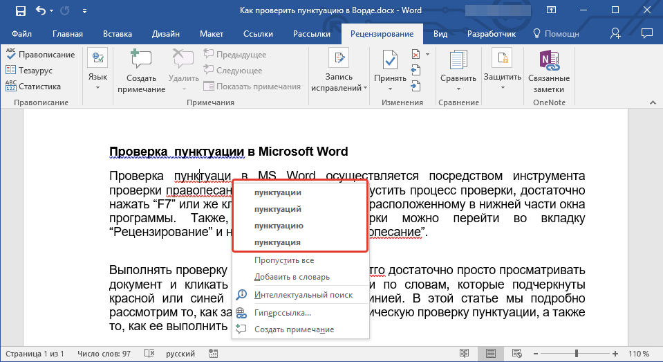663x362 pixels.
Task: Run the Правописание spelling check
Action: pyautogui.click(x=40, y=55)
